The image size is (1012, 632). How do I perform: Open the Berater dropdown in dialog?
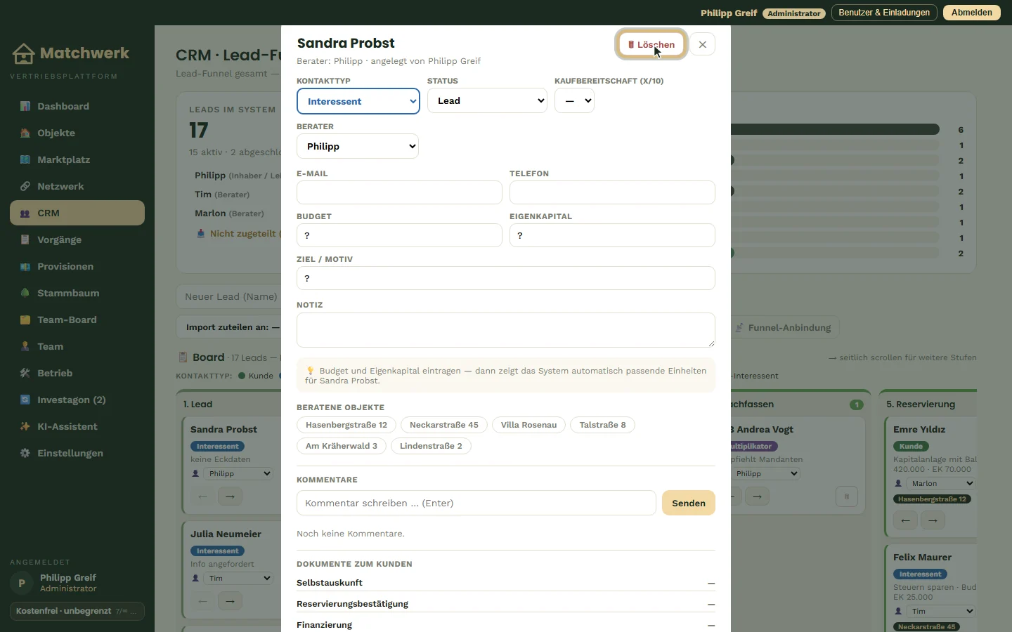pyautogui.click(x=358, y=146)
